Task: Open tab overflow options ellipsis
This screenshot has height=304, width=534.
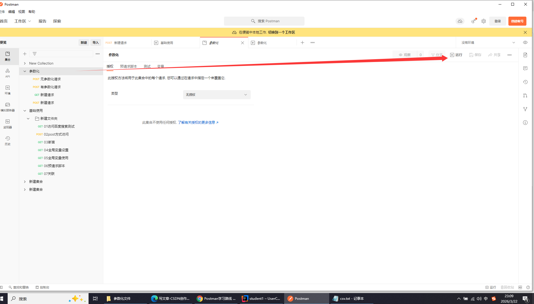Action: point(313,43)
